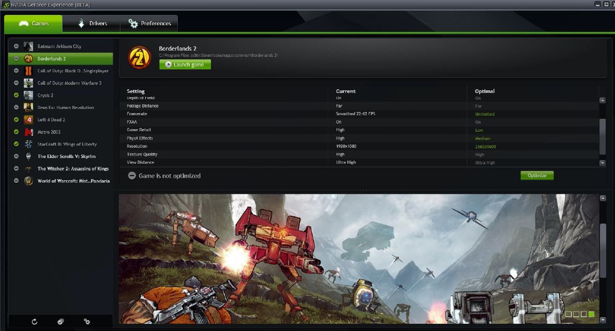Toggle status circle next to The Witcher 2

(x=16, y=168)
